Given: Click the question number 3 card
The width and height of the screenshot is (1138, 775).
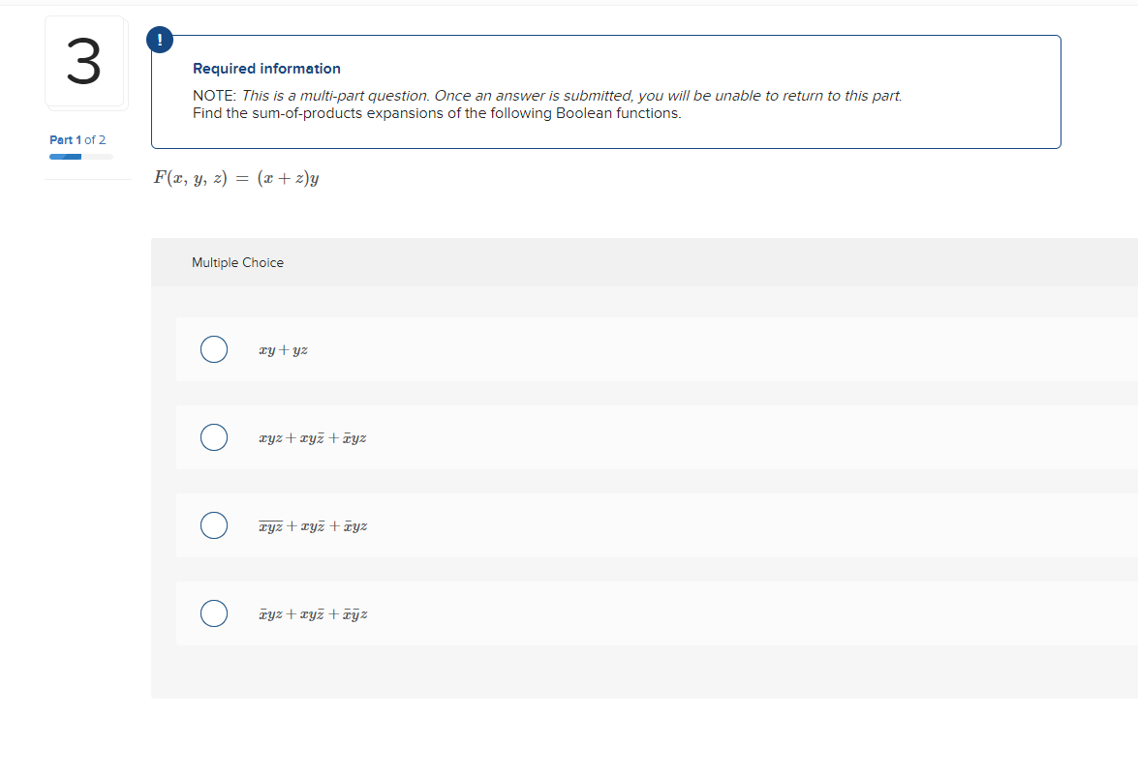Looking at the screenshot, I should 85,61.
